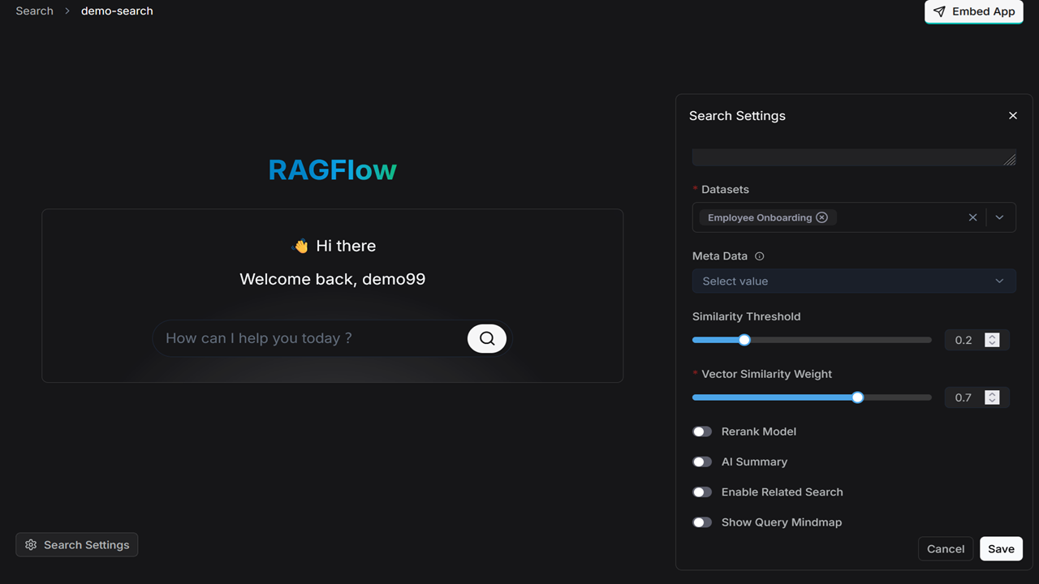Click the magnifier search button
Image resolution: width=1039 pixels, height=584 pixels.
[487, 338]
